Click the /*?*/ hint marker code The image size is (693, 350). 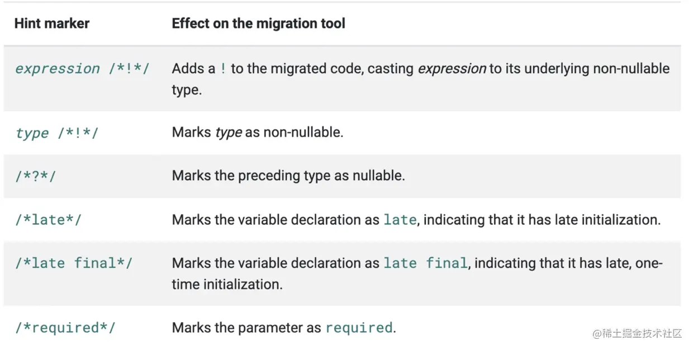click(36, 176)
